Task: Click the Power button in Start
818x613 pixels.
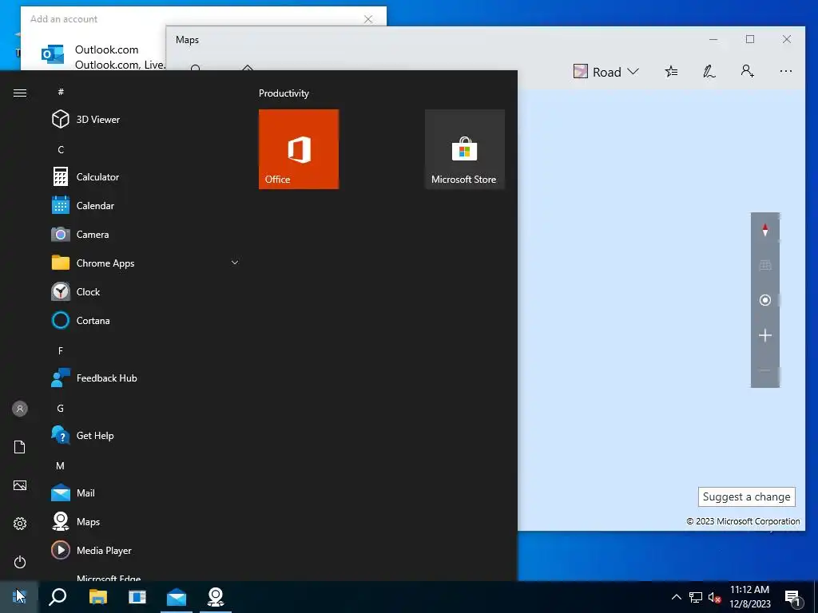Action: pos(20,562)
